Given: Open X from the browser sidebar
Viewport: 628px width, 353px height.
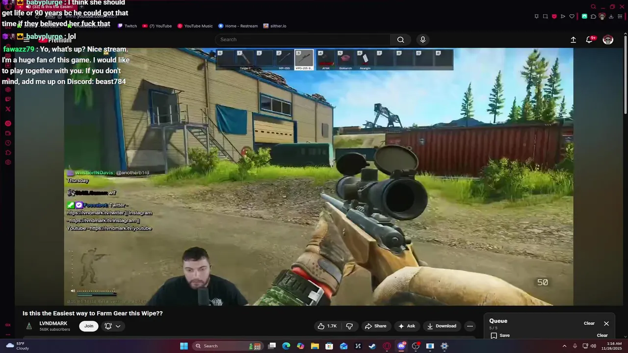Looking at the screenshot, I should (x=8, y=109).
